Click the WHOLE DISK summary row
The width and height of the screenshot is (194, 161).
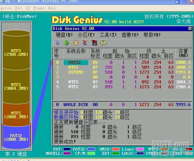[x=122, y=104]
